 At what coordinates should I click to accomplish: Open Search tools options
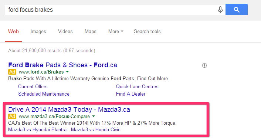(147, 32)
